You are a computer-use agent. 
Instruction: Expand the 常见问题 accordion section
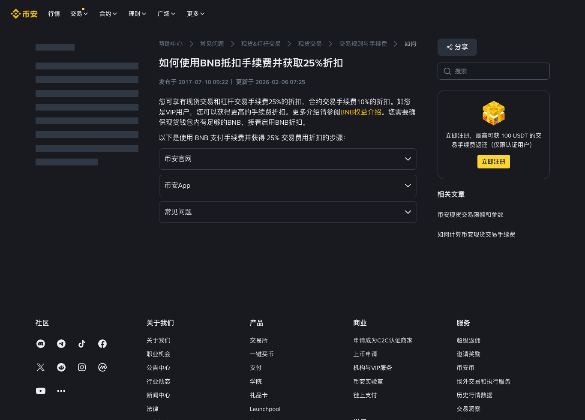point(288,212)
